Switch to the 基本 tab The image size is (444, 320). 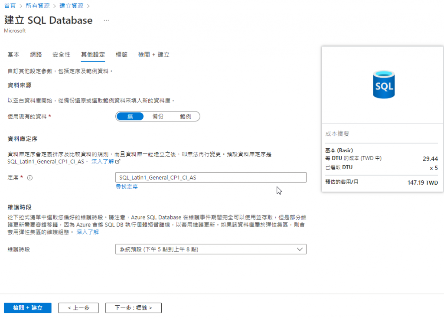click(13, 55)
